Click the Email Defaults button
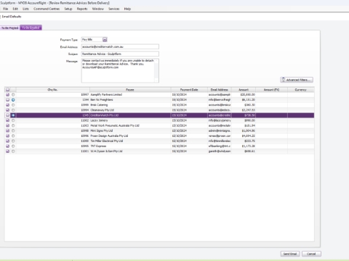This screenshot has width=349, height=261. coord(12,17)
